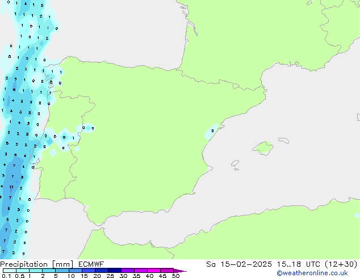Click the legend label 25

110,276
